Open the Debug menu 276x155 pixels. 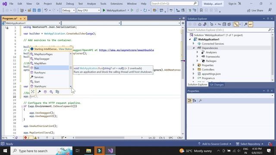70,3
